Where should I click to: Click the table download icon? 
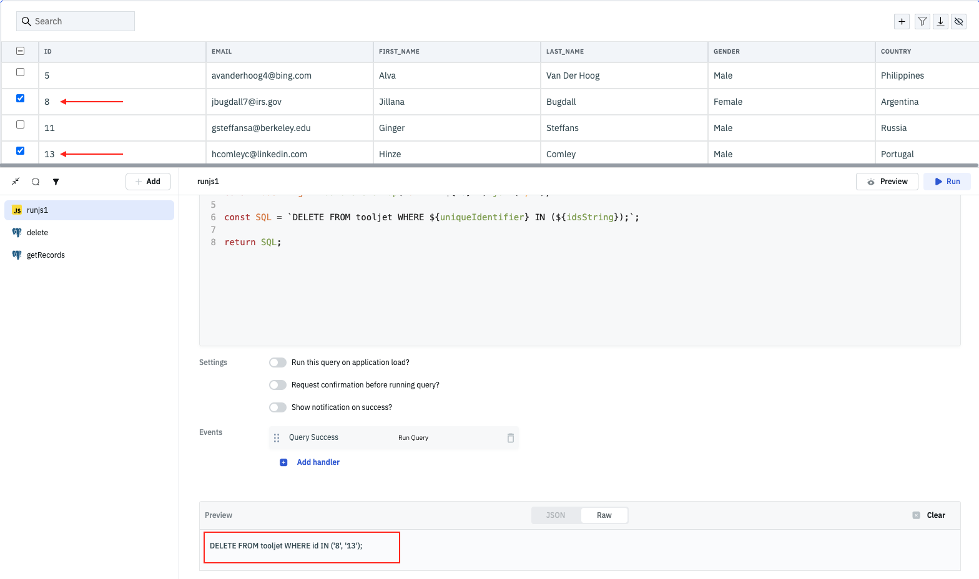click(x=940, y=21)
